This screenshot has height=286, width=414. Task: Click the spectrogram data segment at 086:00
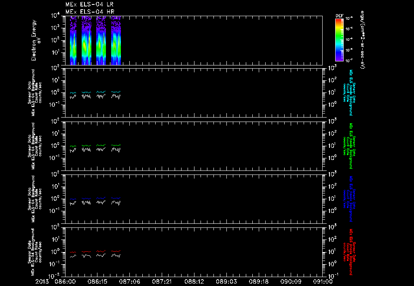73,40
